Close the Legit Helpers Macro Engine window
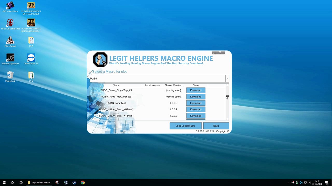The image size is (332, 186). [x=220, y=52]
